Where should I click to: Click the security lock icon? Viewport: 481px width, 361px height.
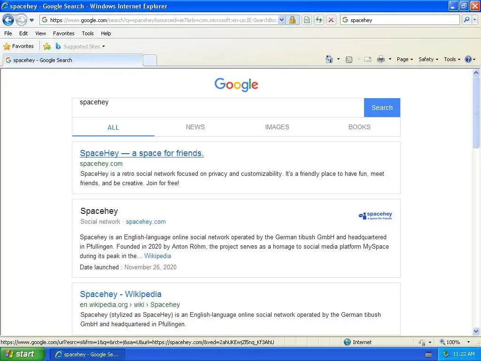(x=292, y=20)
